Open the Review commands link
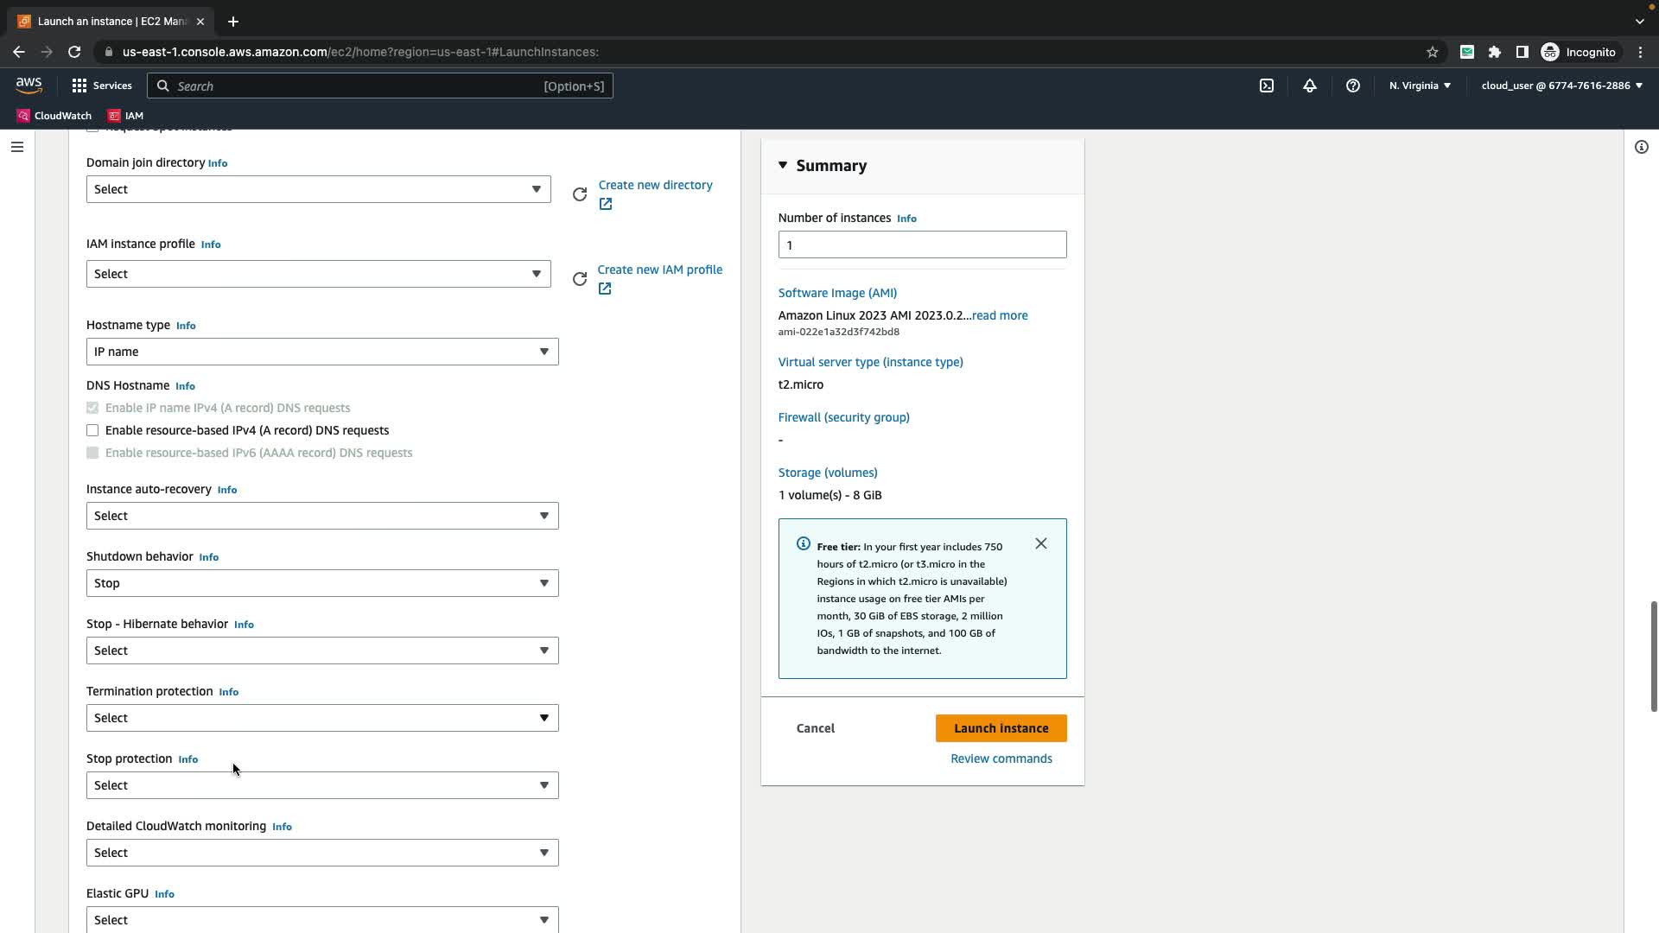 pos(1001,758)
